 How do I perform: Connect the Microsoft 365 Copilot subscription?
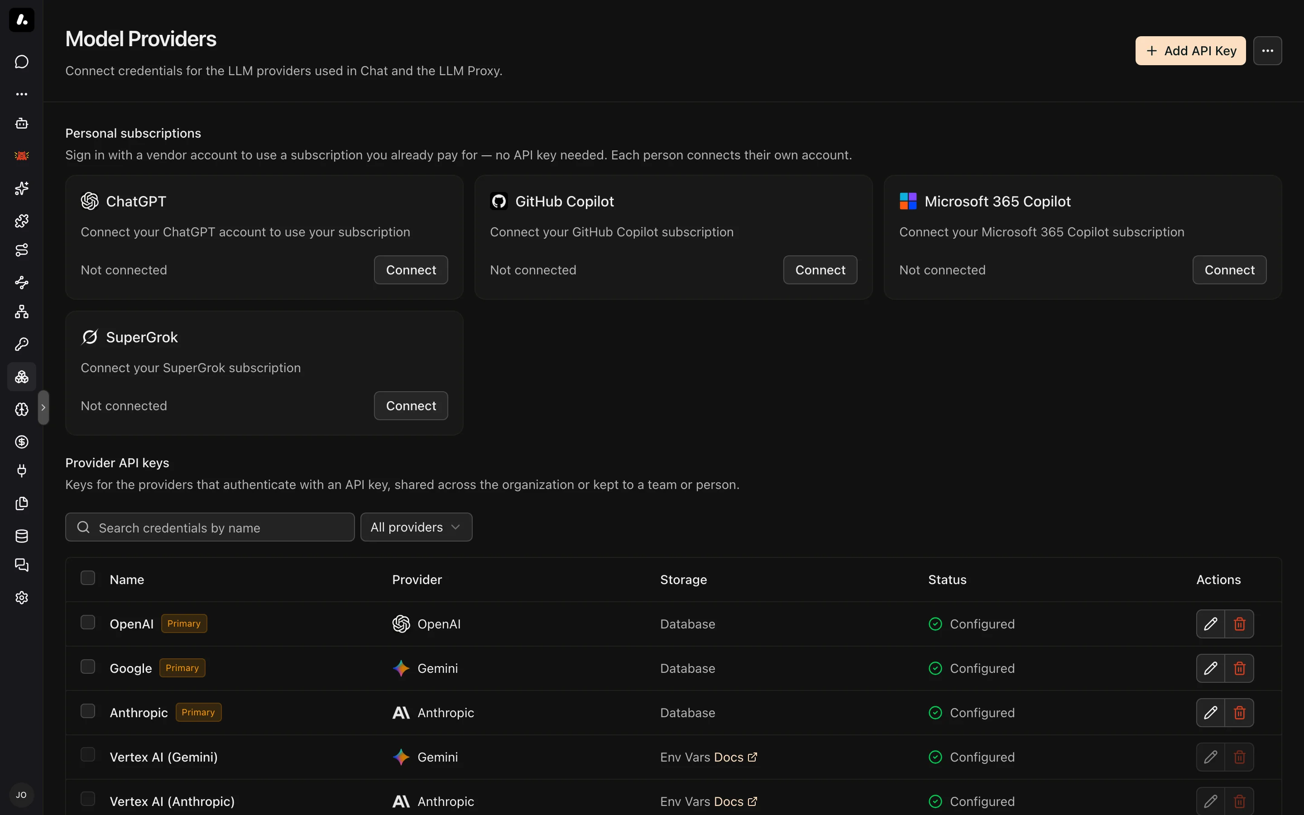click(1230, 270)
